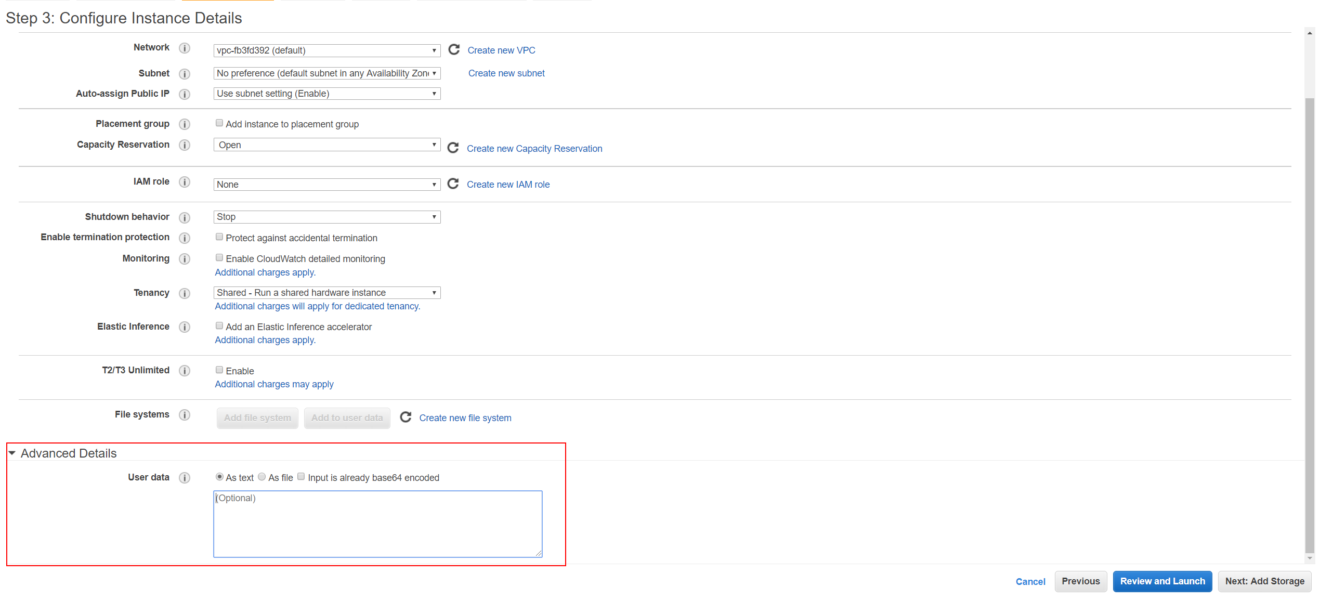This screenshot has width=1320, height=600.
Task: Click the info icon next to Shutdown behavior
Action: pyautogui.click(x=185, y=217)
